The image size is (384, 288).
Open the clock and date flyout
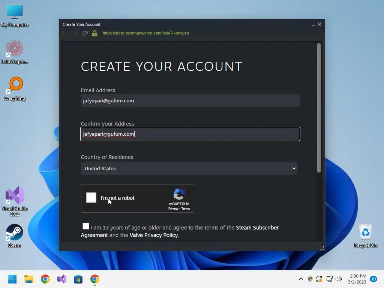357,279
